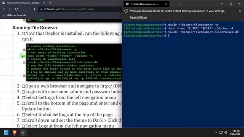Screen dimensions: 244x137
Task: Bookmark the current browser page
Action: pyautogui.click(x=34, y=9)
